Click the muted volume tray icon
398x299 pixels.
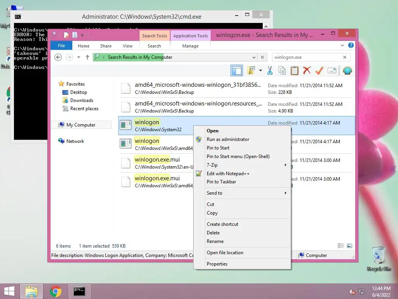coord(352,292)
